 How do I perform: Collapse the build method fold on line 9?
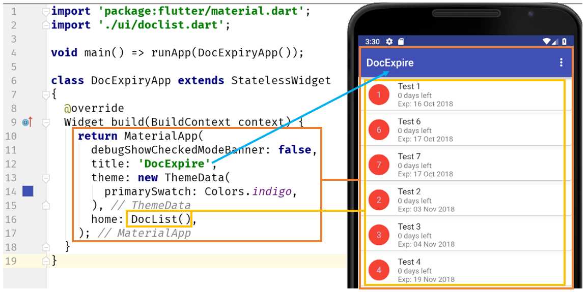46,122
